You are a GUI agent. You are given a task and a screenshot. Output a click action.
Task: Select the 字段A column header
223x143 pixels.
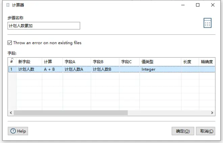click(x=77, y=62)
